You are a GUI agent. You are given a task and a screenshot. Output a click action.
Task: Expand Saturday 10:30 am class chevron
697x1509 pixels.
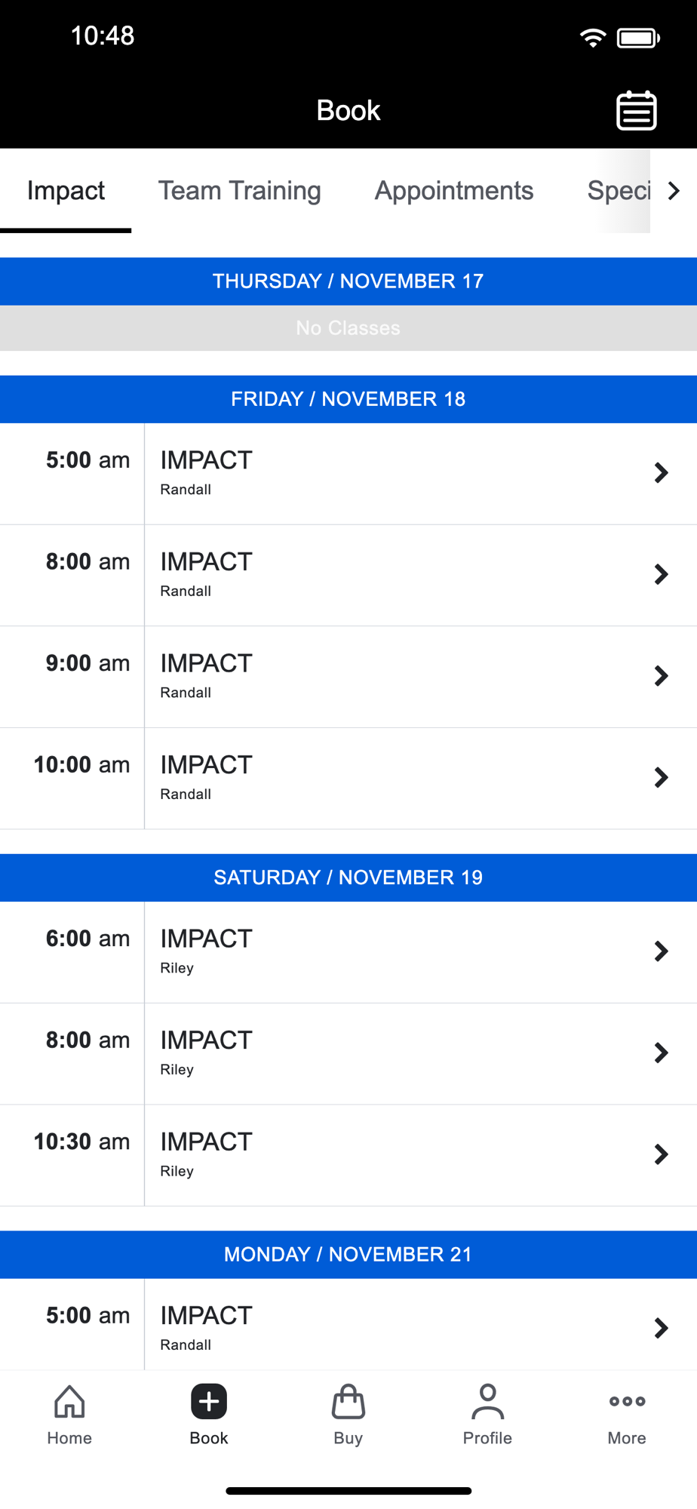661,1154
